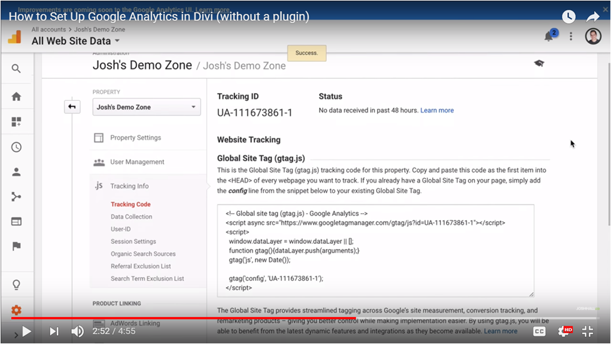Select Data Collection in Tracking Info menu
611x344 pixels.
(x=131, y=216)
